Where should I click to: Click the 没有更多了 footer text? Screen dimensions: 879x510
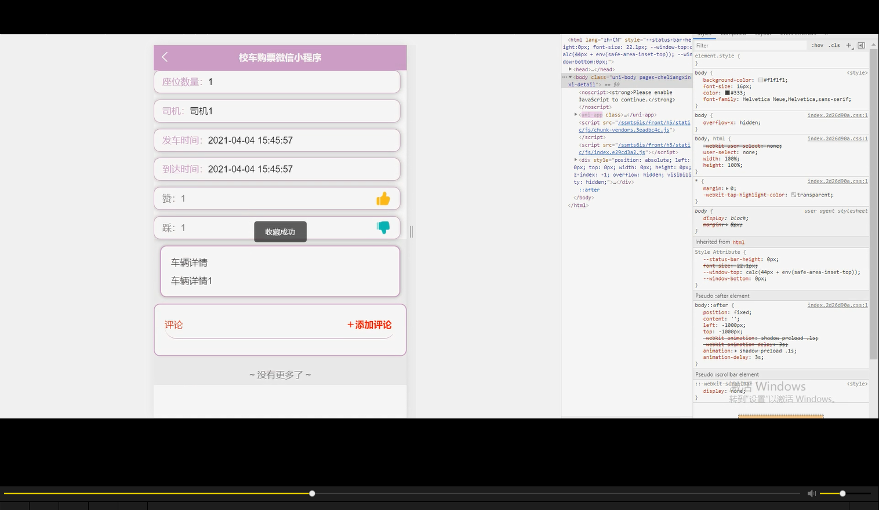[280, 375]
